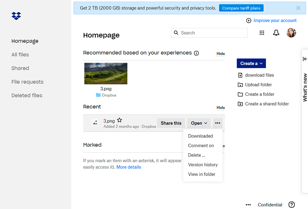Choose View in folder from the menu

[x=201, y=174]
